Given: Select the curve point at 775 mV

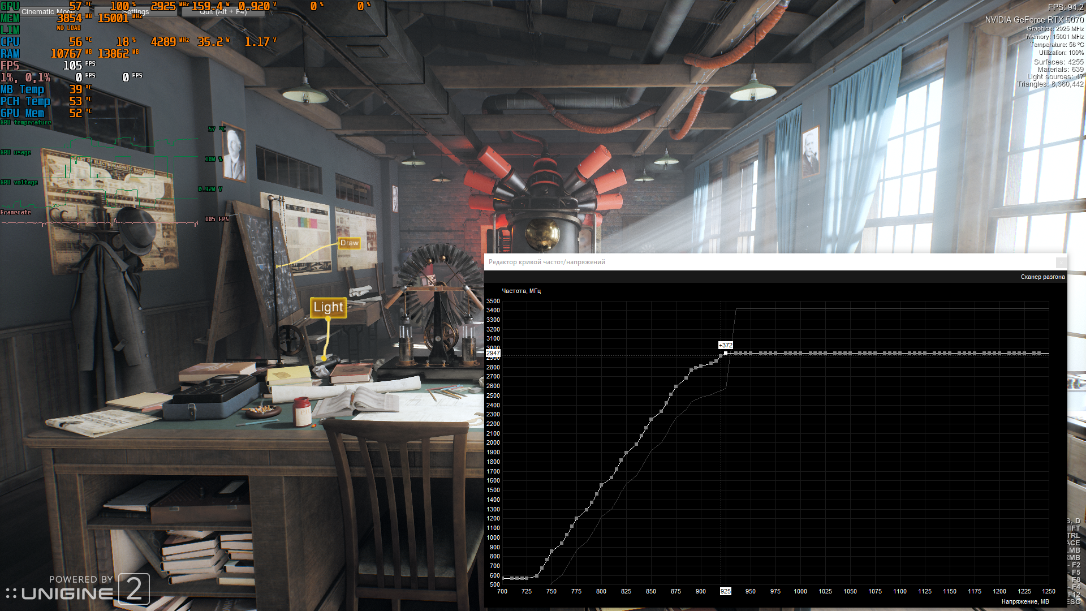Looking at the screenshot, I should tap(576, 519).
